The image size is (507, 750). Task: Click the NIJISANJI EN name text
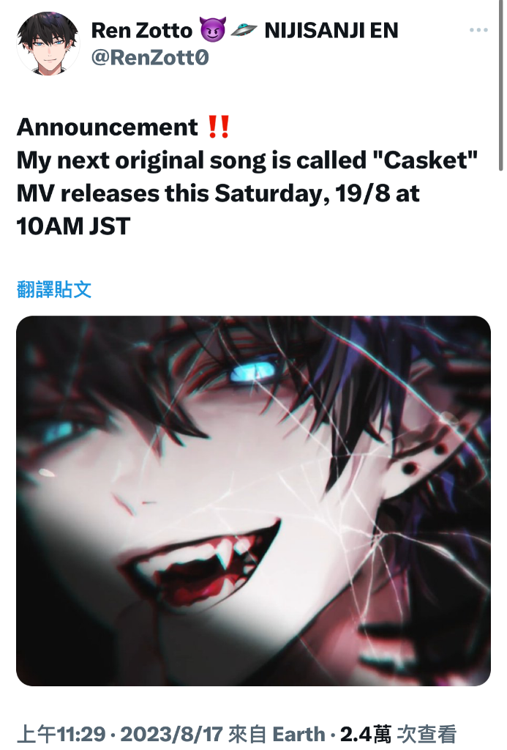pyautogui.click(x=331, y=30)
